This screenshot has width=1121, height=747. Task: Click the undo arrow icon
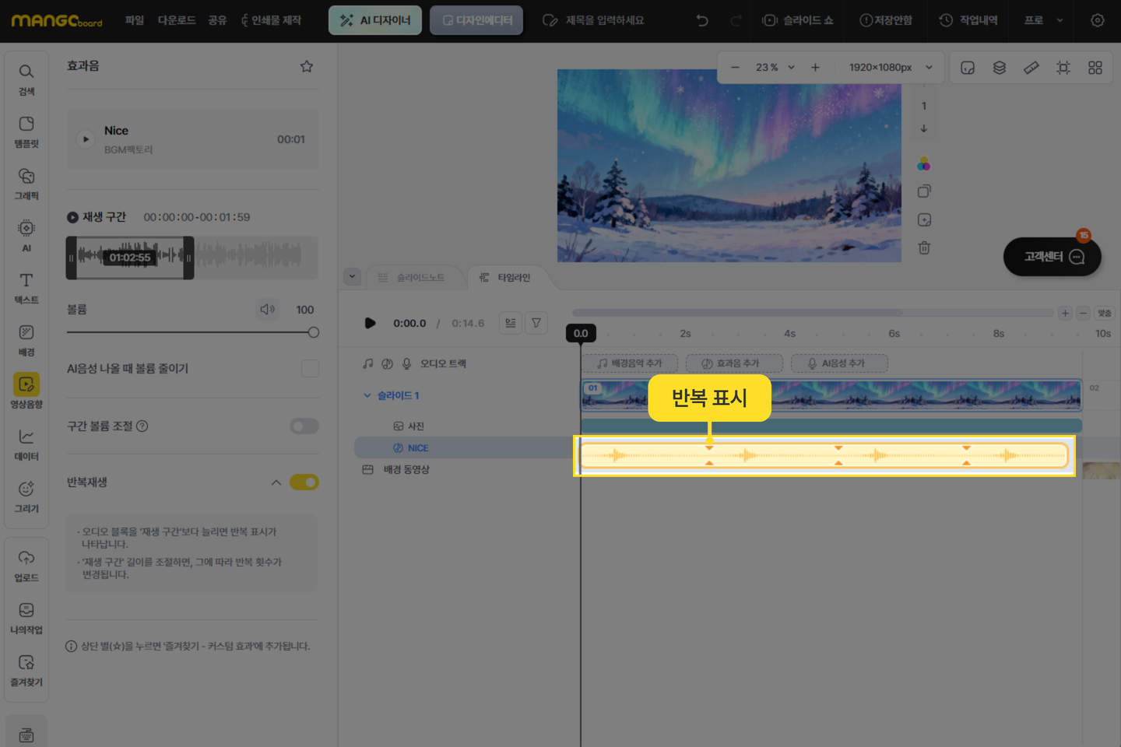coord(702,20)
